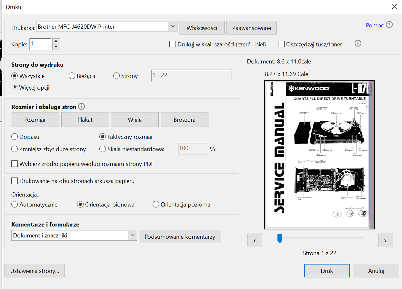This screenshot has width=402, height=289.
Task: Open the Pomoc help link
Action: pyautogui.click(x=375, y=25)
